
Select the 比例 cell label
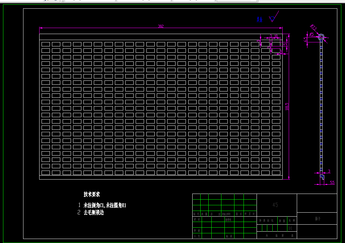(292, 221)
